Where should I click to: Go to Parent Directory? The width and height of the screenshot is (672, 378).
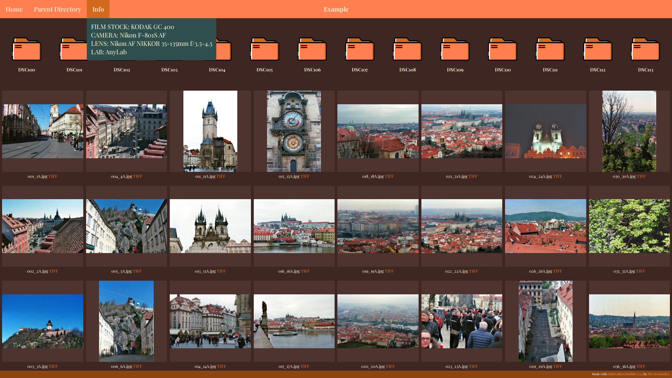[x=57, y=9]
